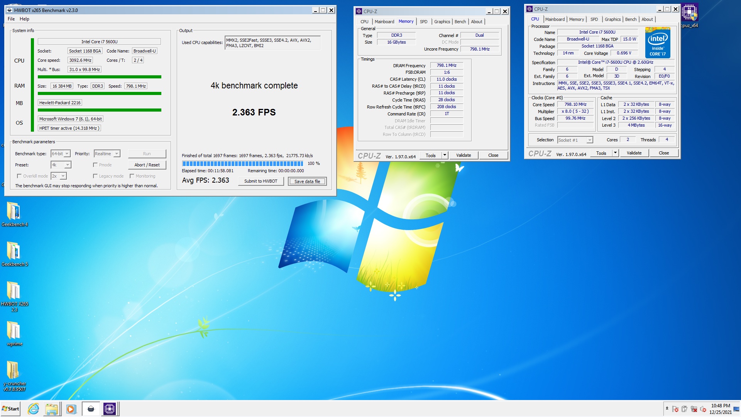Select the wprime folder on desktop
Viewport: 741px width, 417px height.
(x=14, y=334)
